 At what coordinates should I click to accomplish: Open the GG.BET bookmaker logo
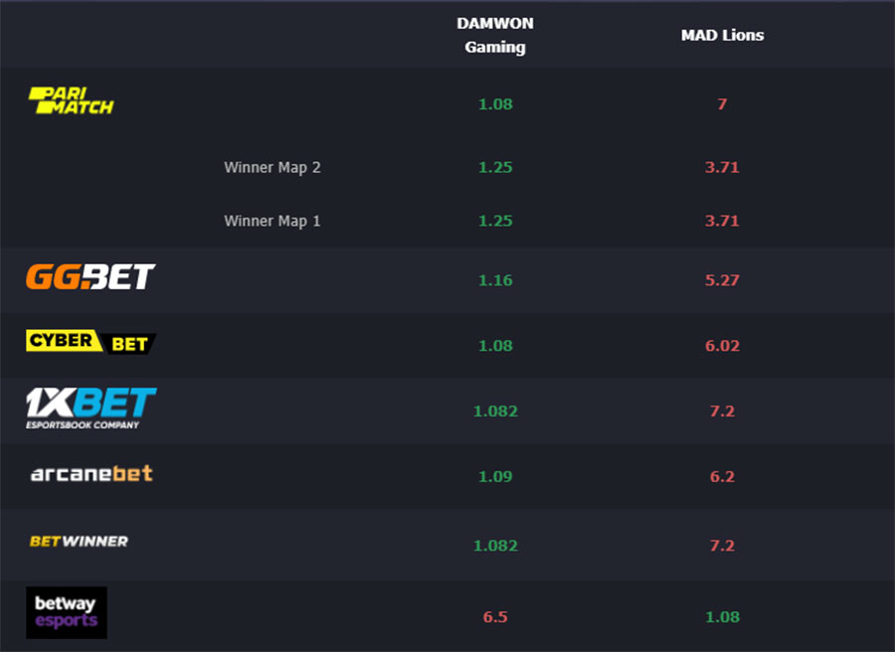(90, 276)
